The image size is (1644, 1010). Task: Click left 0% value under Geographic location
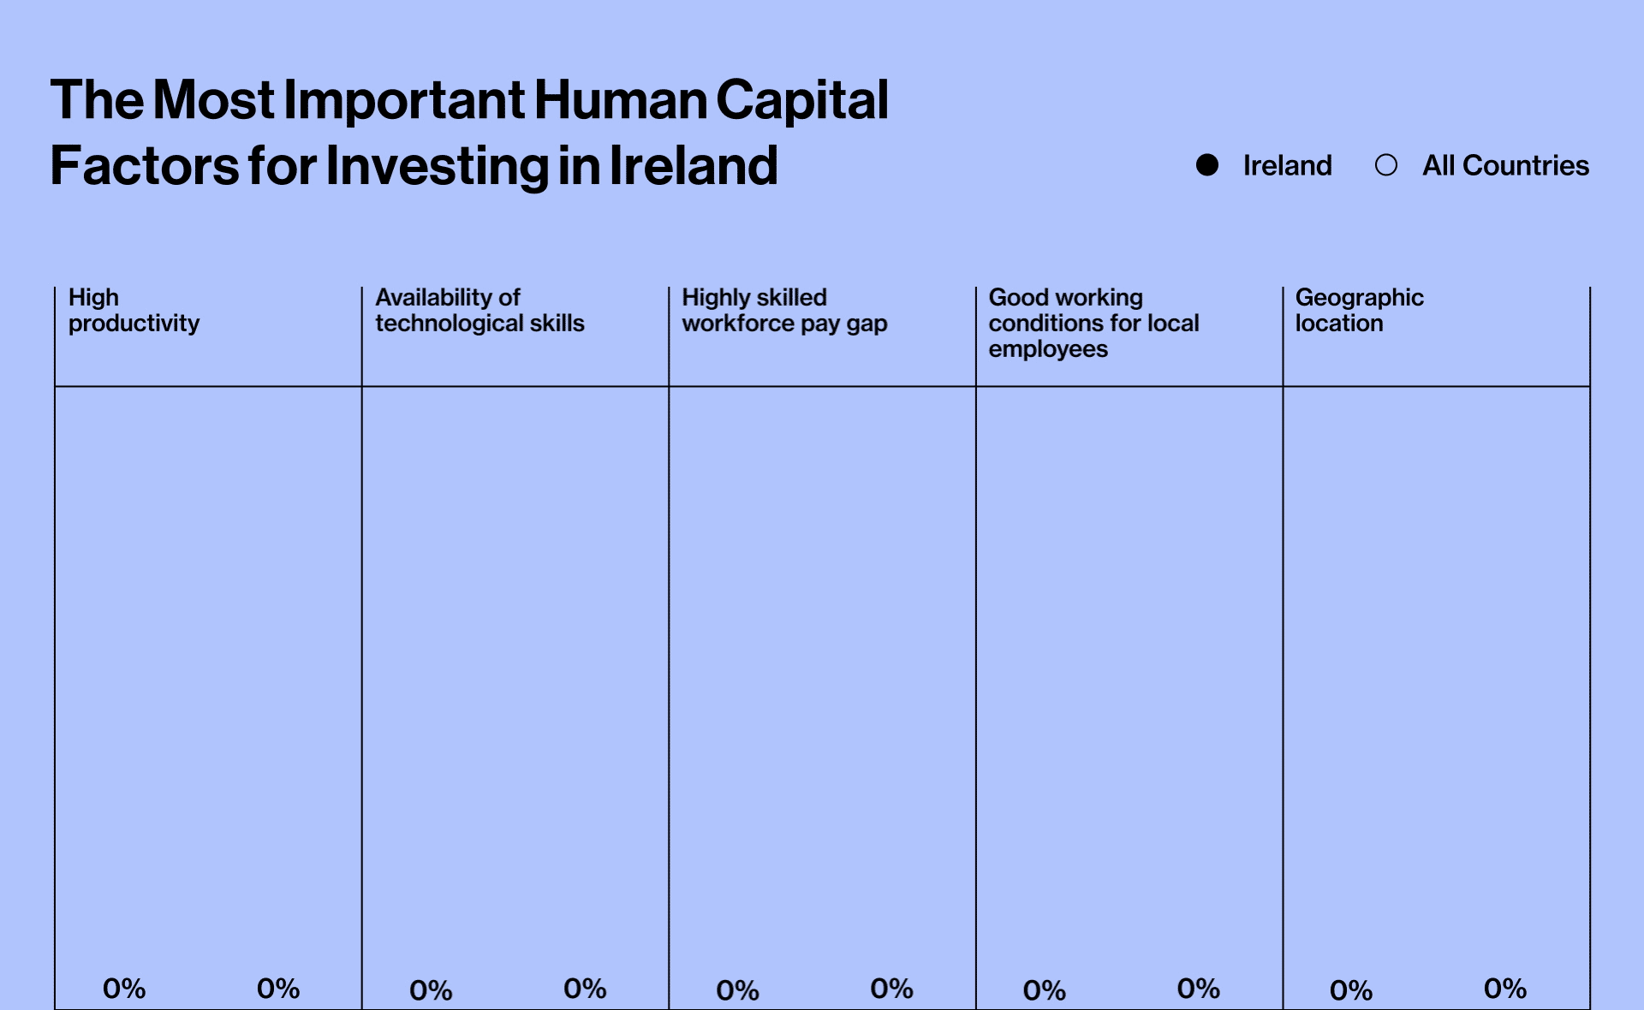1350,990
